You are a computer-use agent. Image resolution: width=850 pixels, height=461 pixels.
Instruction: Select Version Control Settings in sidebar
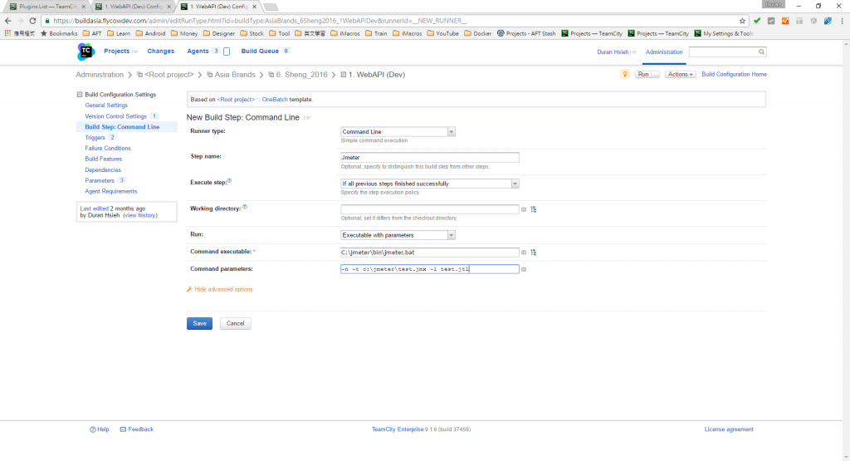[x=115, y=116]
